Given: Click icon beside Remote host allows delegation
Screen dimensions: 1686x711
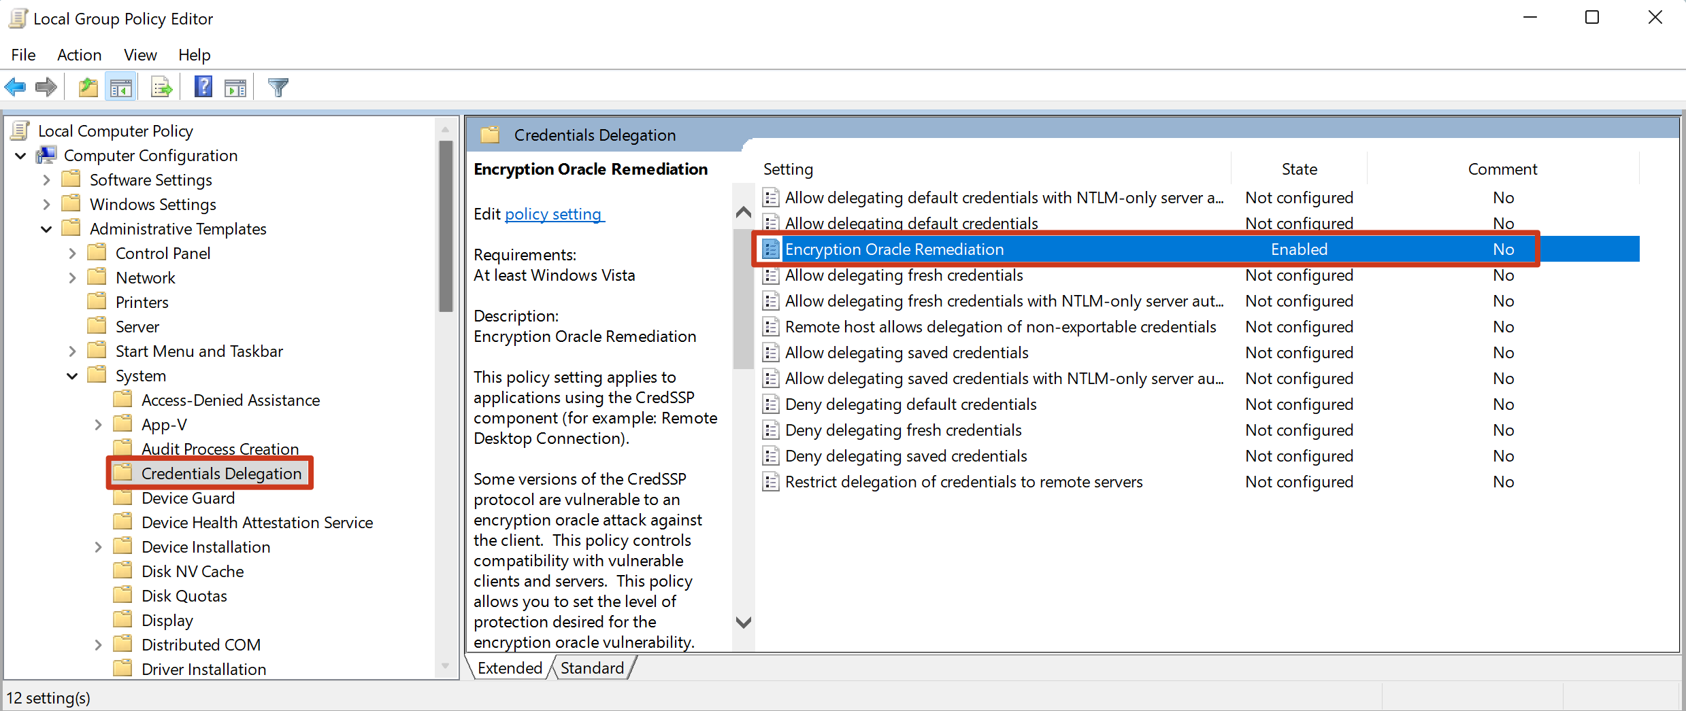Looking at the screenshot, I should click(770, 326).
